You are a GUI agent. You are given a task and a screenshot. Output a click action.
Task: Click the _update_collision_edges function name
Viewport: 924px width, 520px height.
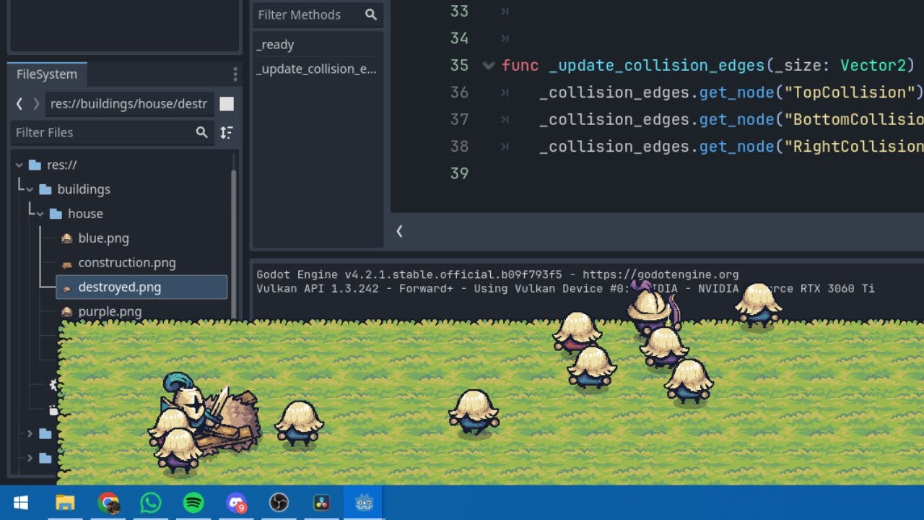click(x=656, y=66)
